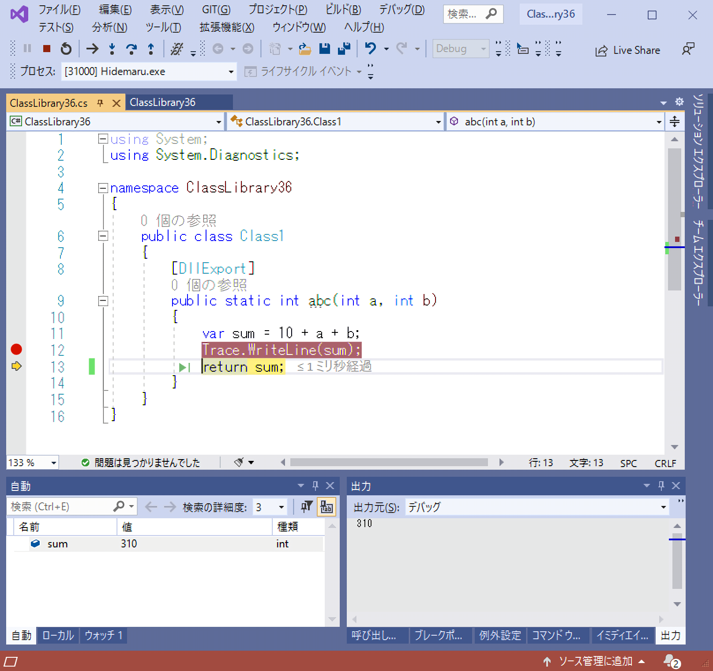The height and width of the screenshot is (671, 713).
Task: Click the Restart debugging icon
Action: pyautogui.click(x=66, y=49)
